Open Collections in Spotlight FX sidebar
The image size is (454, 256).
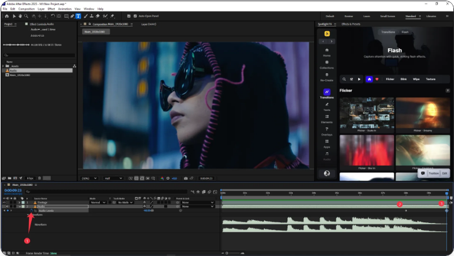pos(326,64)
